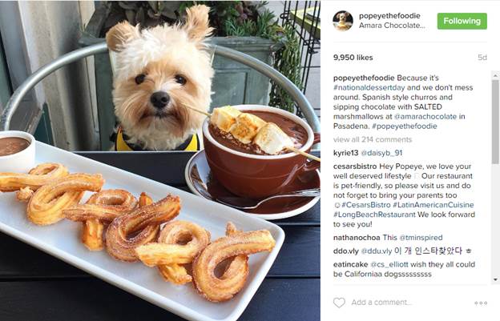Visit @amarachocolate mention in caption
The height and width of the screenshot is (321, 500).
point(425,117)
